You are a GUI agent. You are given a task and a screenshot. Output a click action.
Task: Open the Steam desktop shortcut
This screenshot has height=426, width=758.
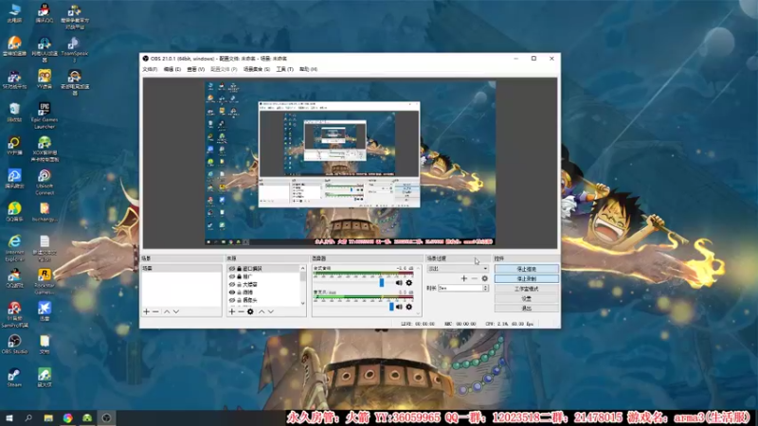pyautogui.click(x=14, y=377)
